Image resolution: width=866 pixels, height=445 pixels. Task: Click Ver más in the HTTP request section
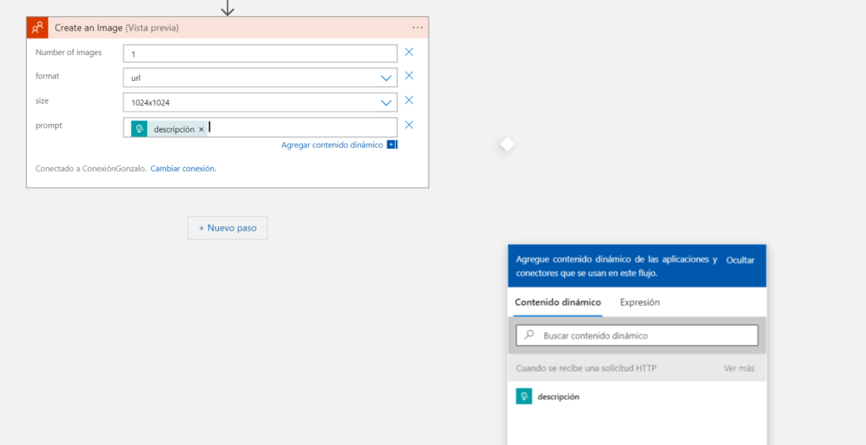coord(739,368)
